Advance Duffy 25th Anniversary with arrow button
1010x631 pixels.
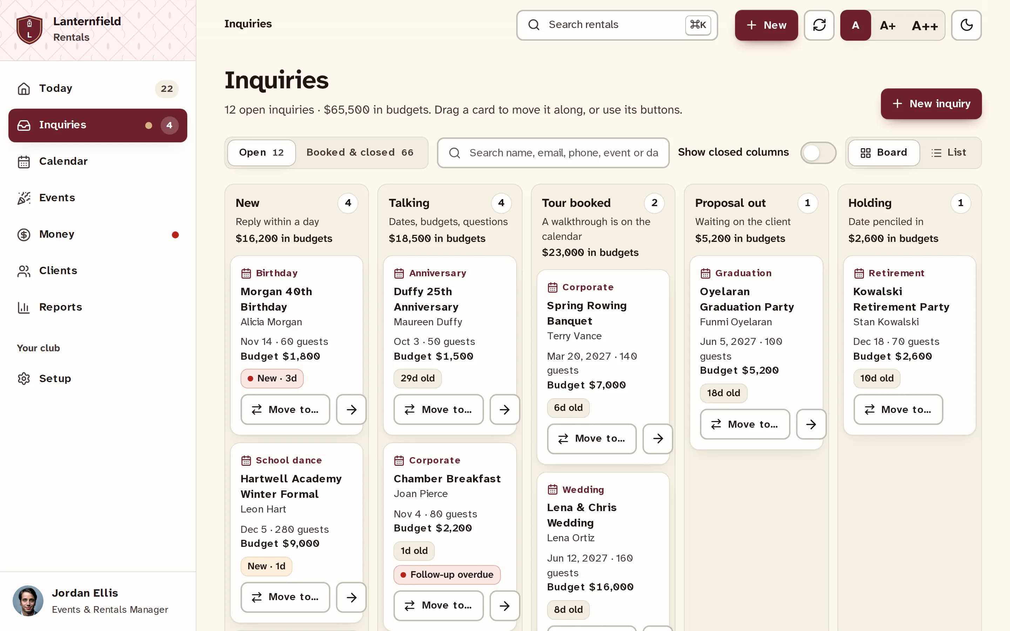click(x=505, y=409)
